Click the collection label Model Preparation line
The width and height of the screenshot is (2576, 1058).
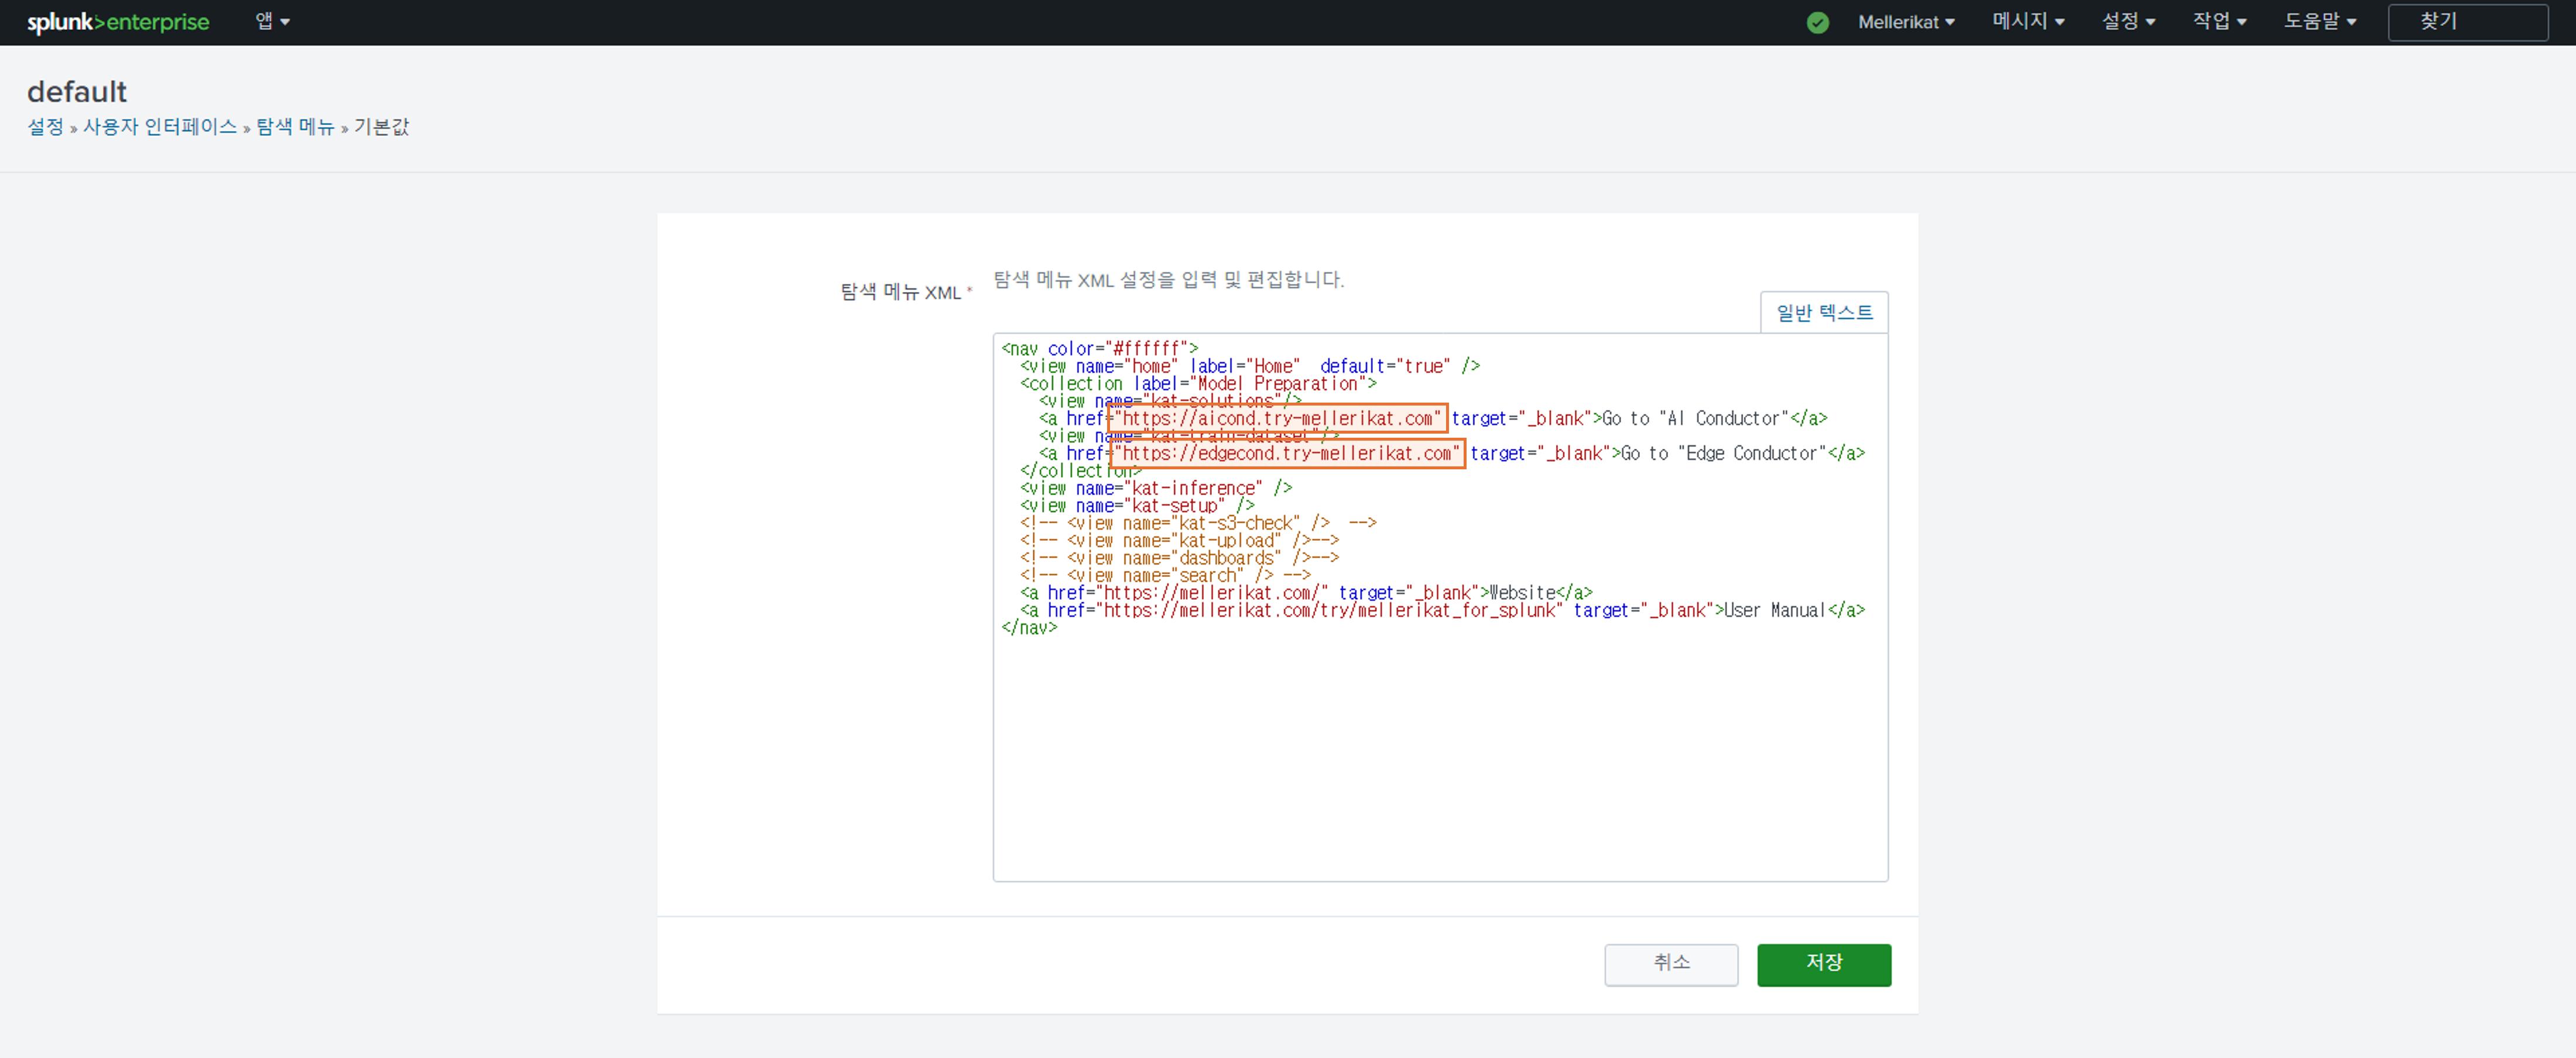pyautogui.click(x=1198, y=384)
